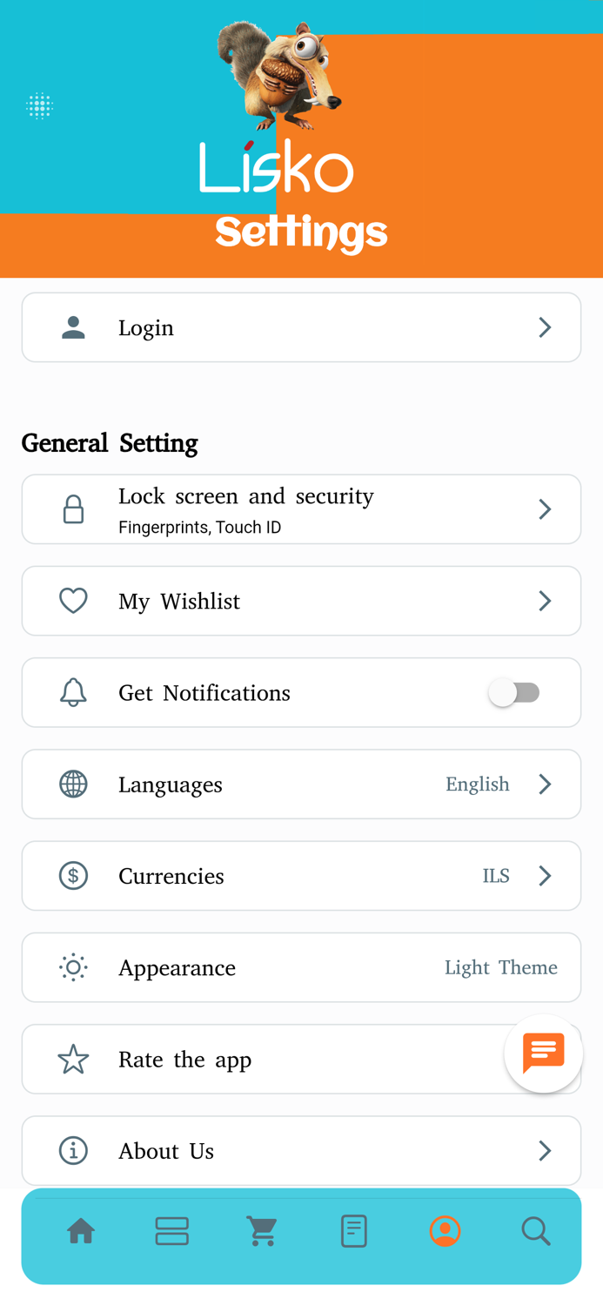
Task: Tap the heart icon beside My Wishlist
Action: pyautogui.click(x=73, y=601)
